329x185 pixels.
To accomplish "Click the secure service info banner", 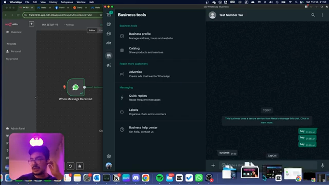I will [x=267, y=121].
